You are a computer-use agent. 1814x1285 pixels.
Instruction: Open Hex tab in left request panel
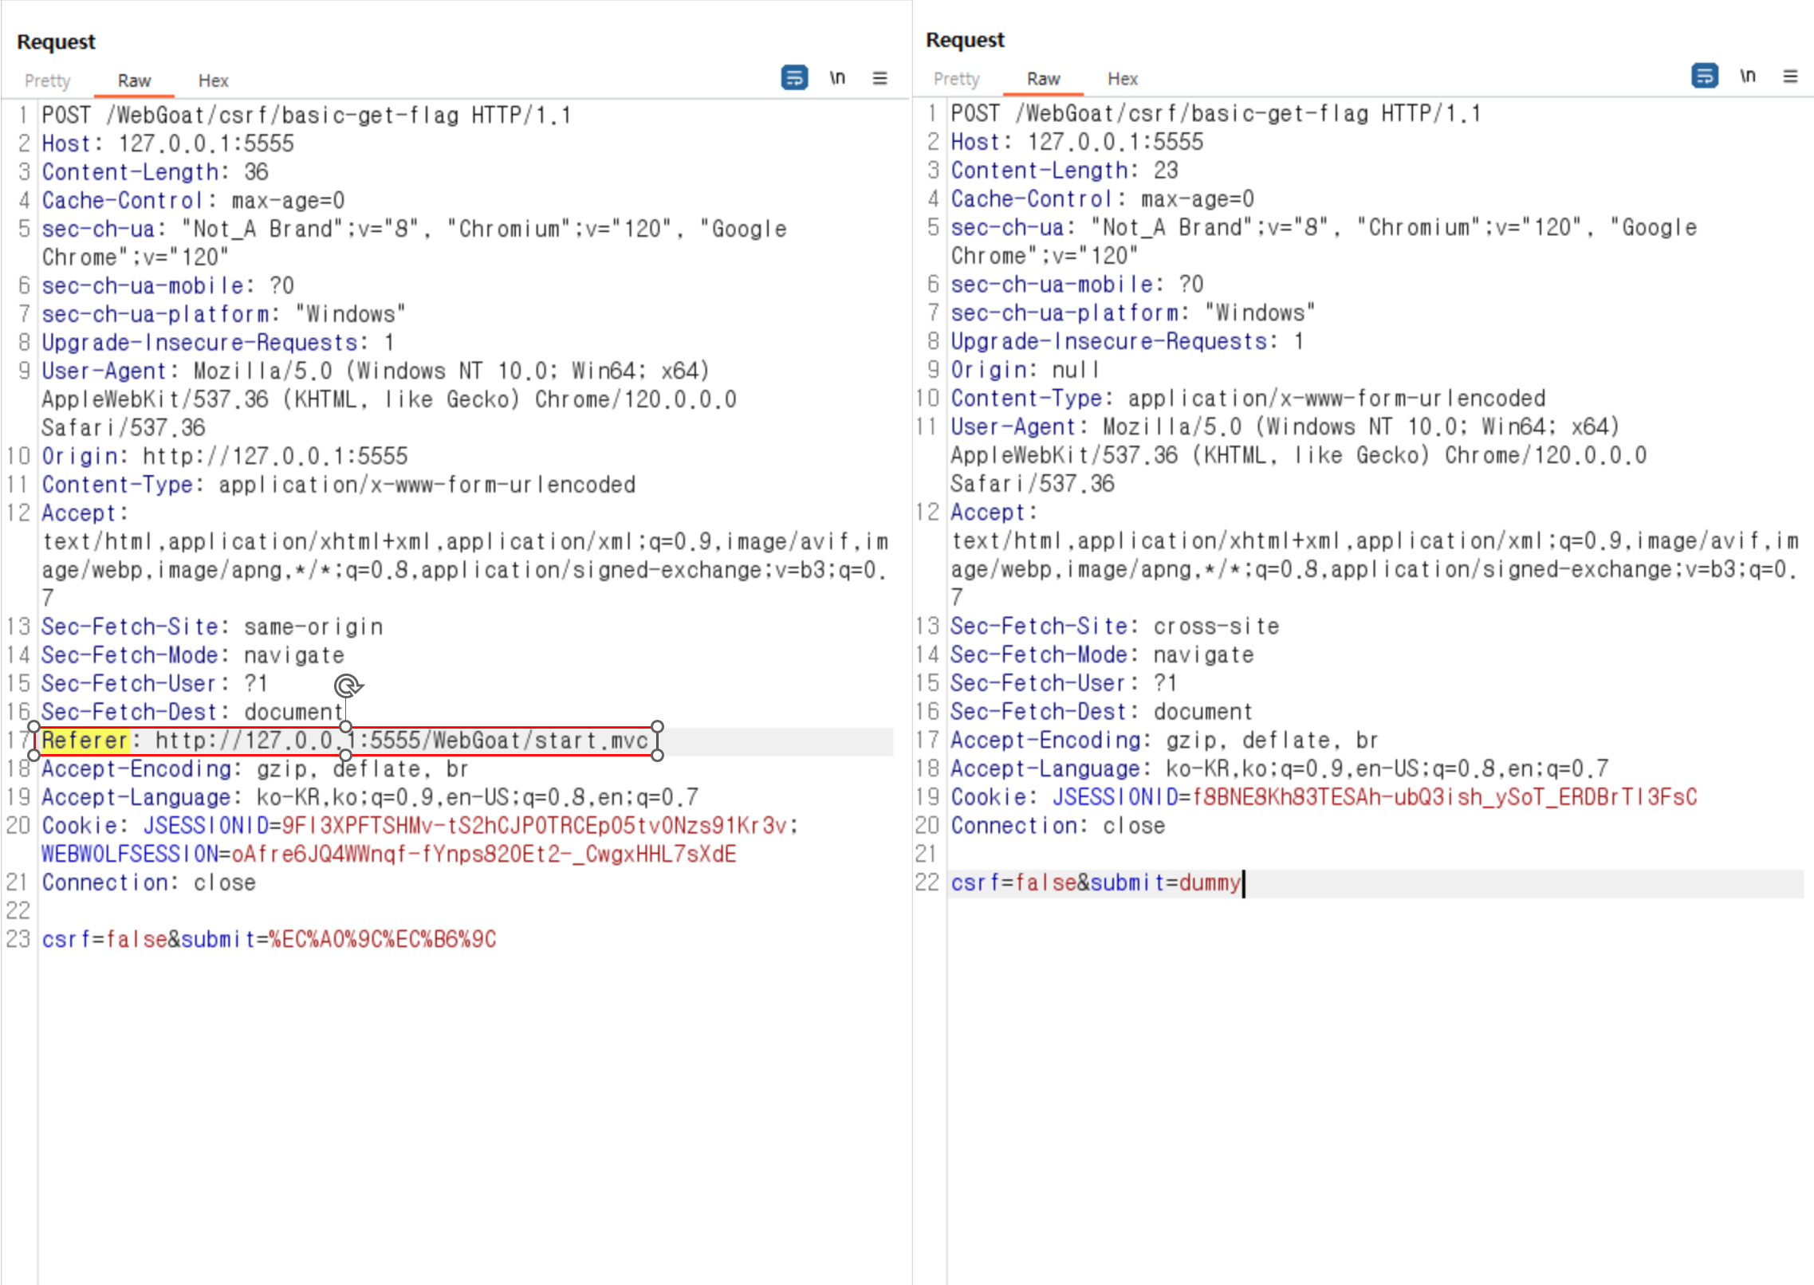(x=213, y=81)
